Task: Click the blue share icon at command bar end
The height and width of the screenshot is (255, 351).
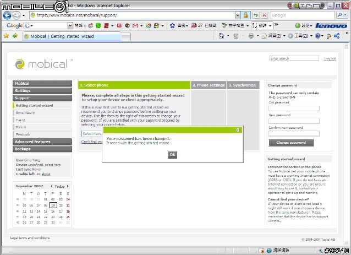Action: pyautogui.click(x=337, y=36)
